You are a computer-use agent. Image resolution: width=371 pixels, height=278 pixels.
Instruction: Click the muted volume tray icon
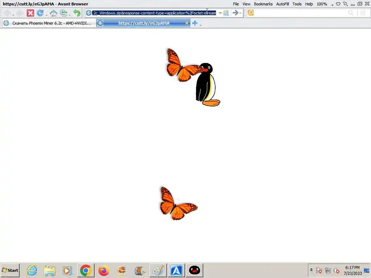[336, 270]
